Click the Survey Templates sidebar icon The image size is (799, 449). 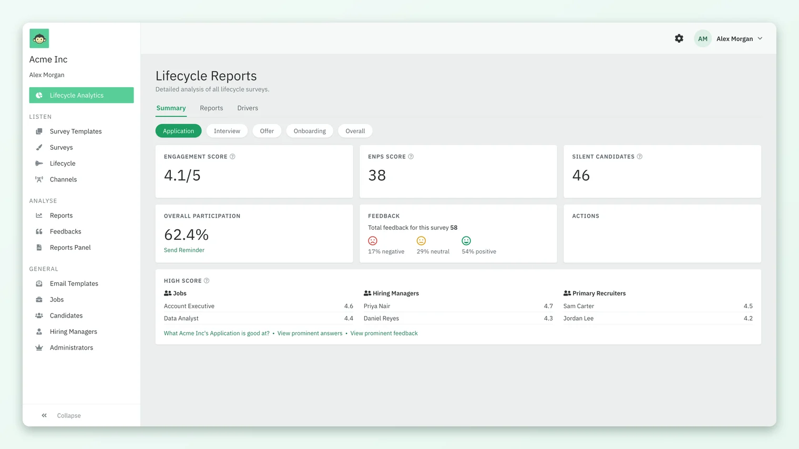pyautogui.click(x=39, y=131)
